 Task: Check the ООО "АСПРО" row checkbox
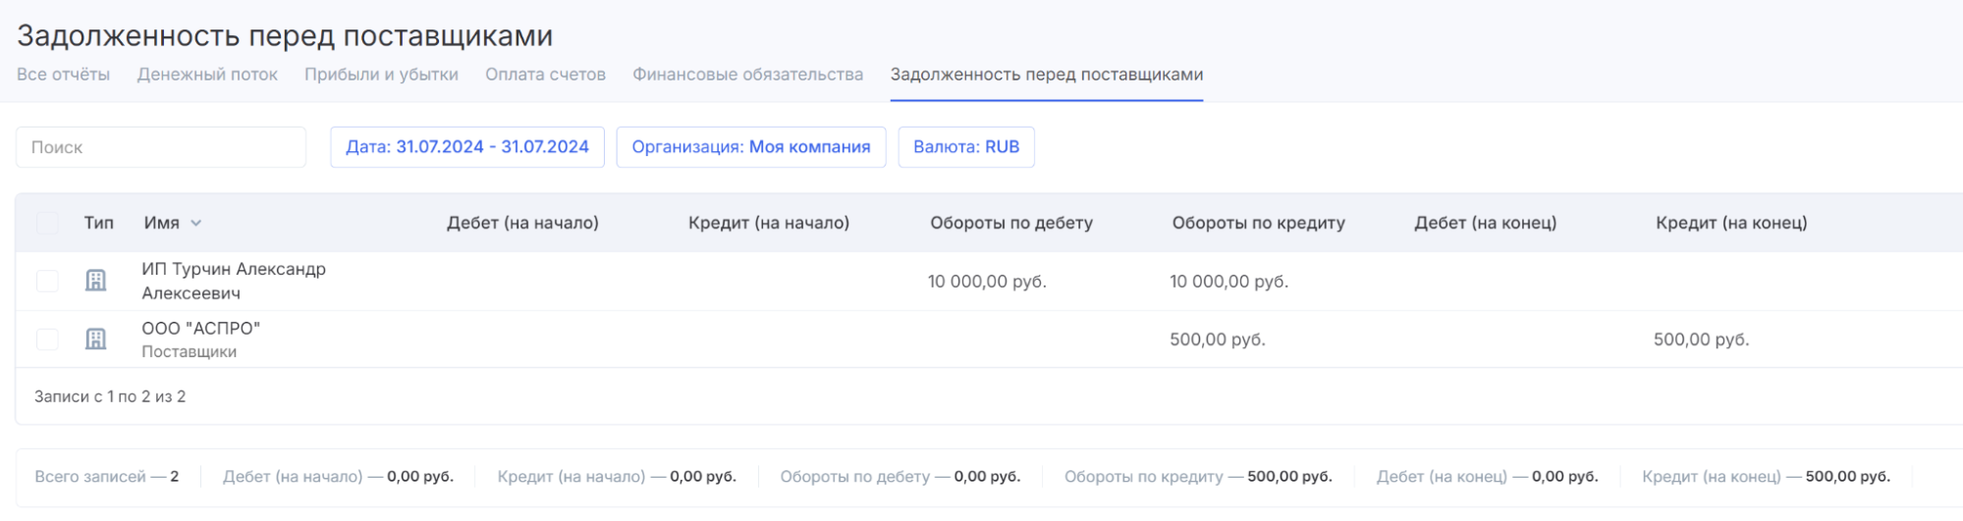coord(47,339)
